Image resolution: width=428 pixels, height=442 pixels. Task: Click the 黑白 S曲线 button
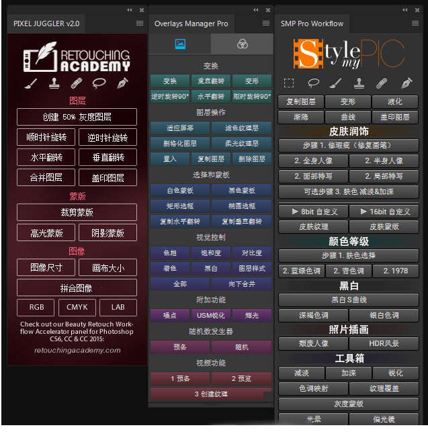(x=349, y=300)
